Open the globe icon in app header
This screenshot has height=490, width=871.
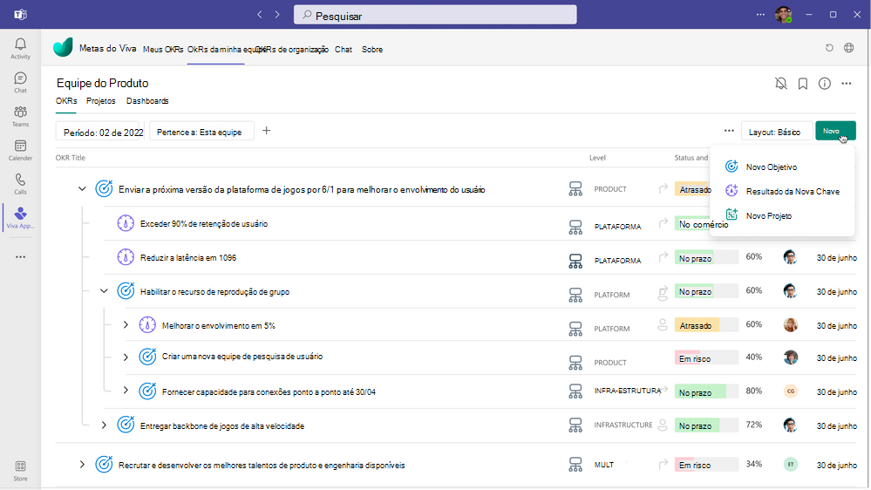(x=849, y=48)
